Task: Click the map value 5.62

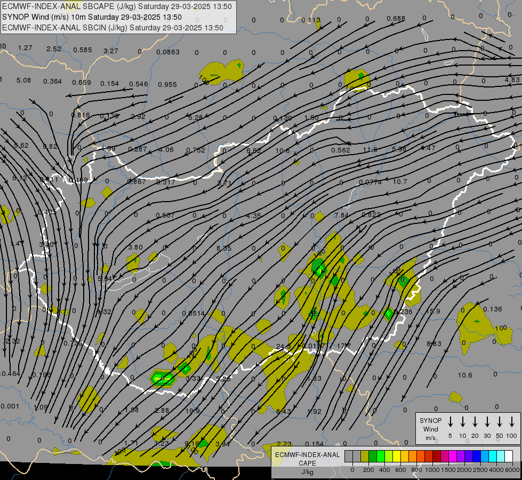Action: pos(21,146)
